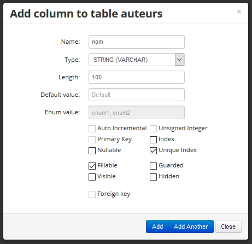Tick the Primary Key checkbox
The image size is (252, 244).
92,140
